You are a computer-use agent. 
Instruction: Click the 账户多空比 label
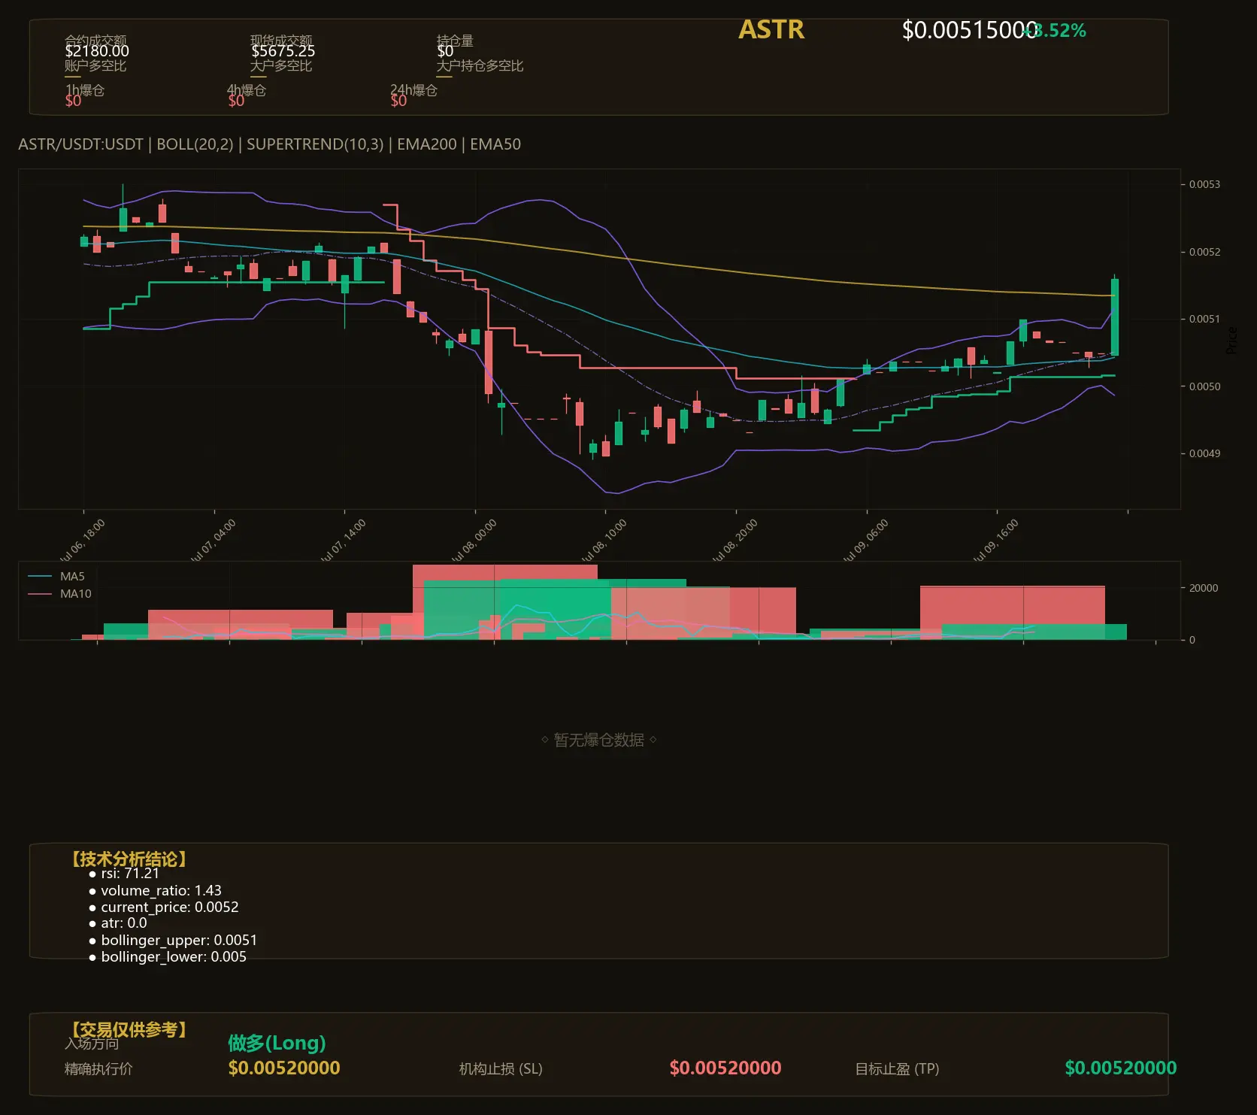[x=95, y=65]
